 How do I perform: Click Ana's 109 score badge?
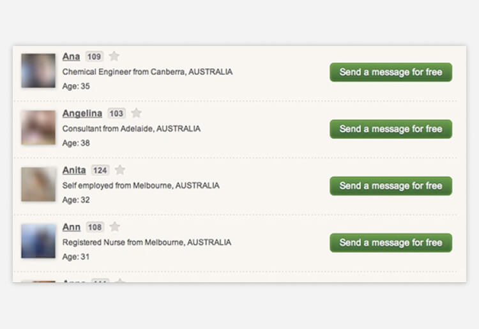pos(94,56)
